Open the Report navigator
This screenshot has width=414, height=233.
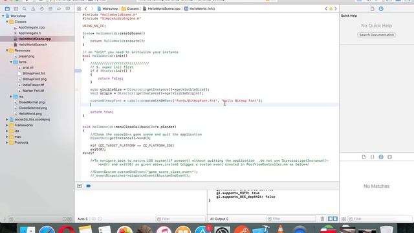(67, 8)
